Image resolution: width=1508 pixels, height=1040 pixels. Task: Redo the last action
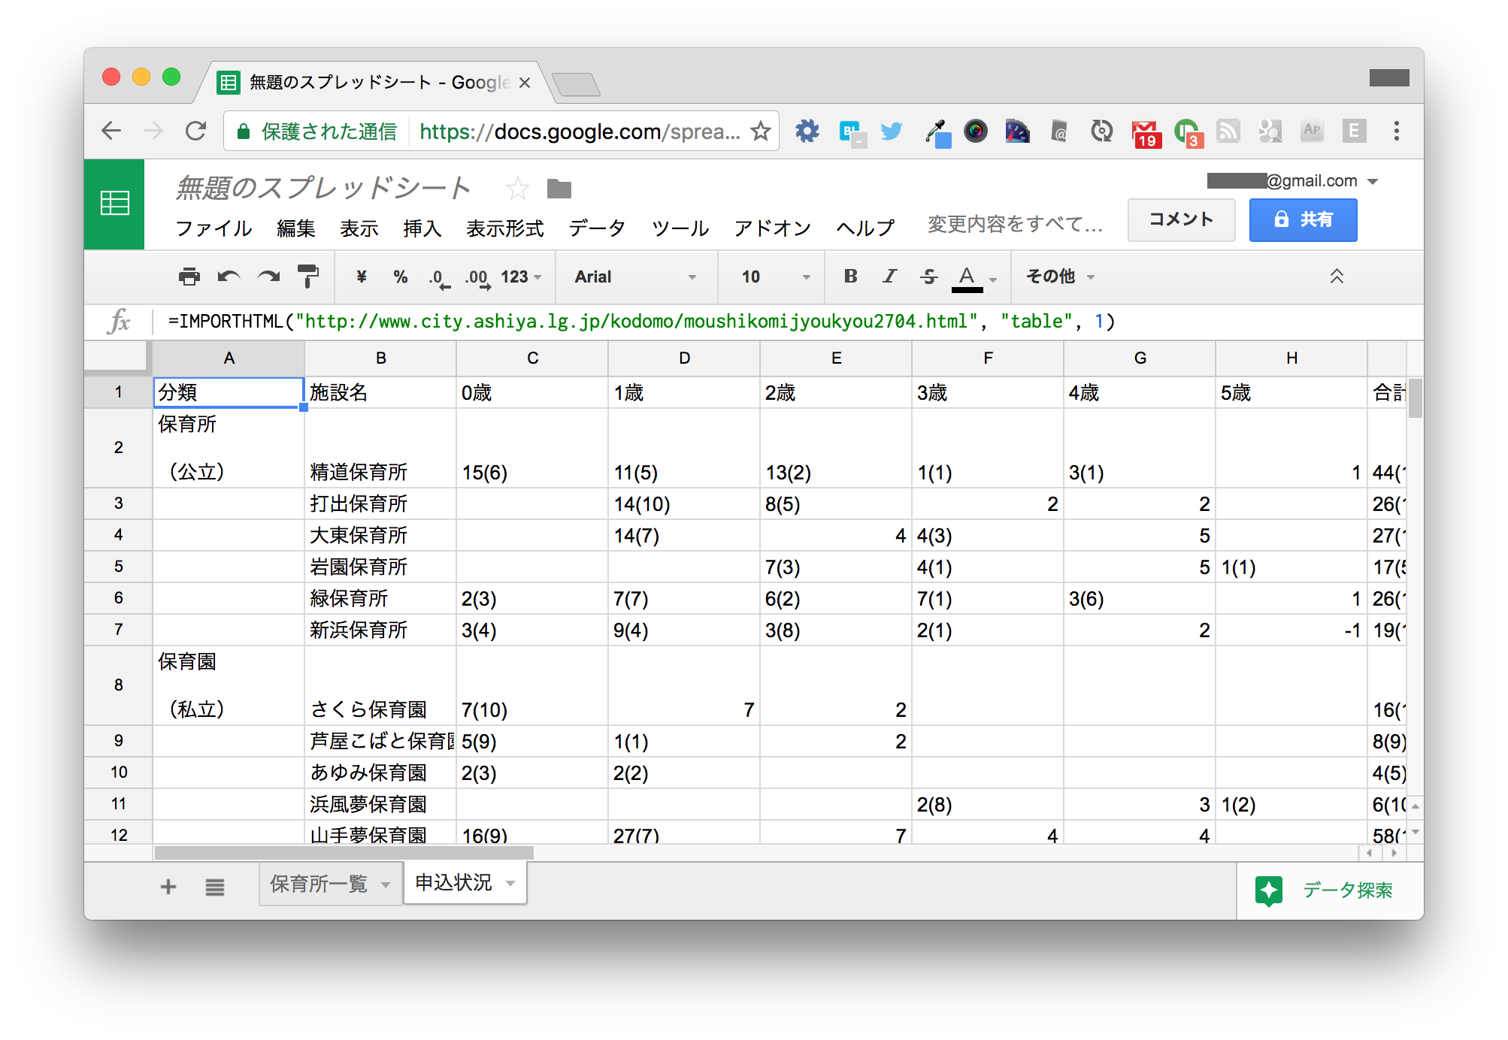point(268,277)
